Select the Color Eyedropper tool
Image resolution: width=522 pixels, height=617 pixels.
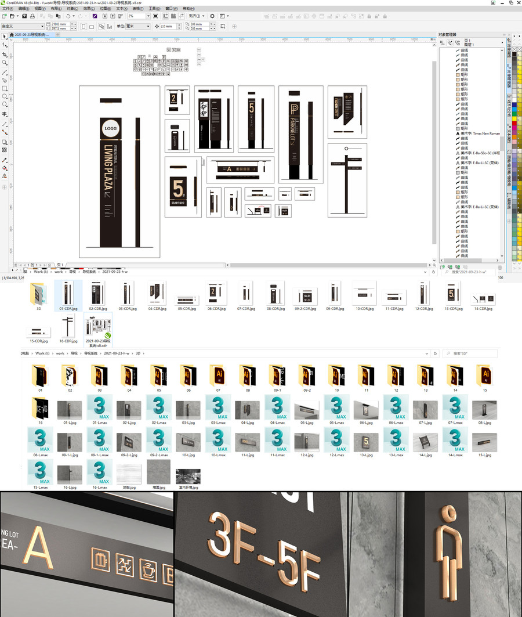(x=4, y=160)
